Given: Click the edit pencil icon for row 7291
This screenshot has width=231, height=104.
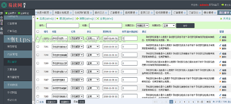Looking at the screenshot, I should [220, 45].
